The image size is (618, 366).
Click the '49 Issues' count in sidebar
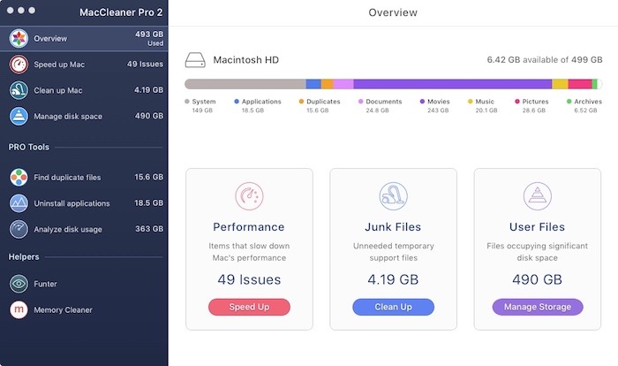[145, 64]
